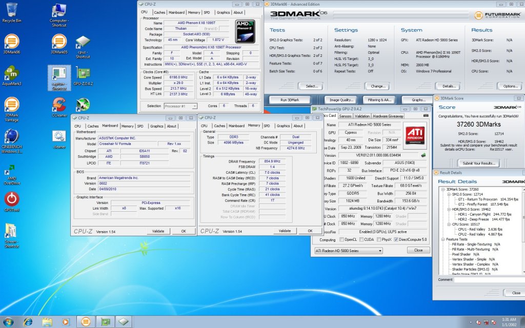The image size is (525, 328).
Task: Open the Computer - Shortcut desktop icon
Action: click(x=59, y=15)
